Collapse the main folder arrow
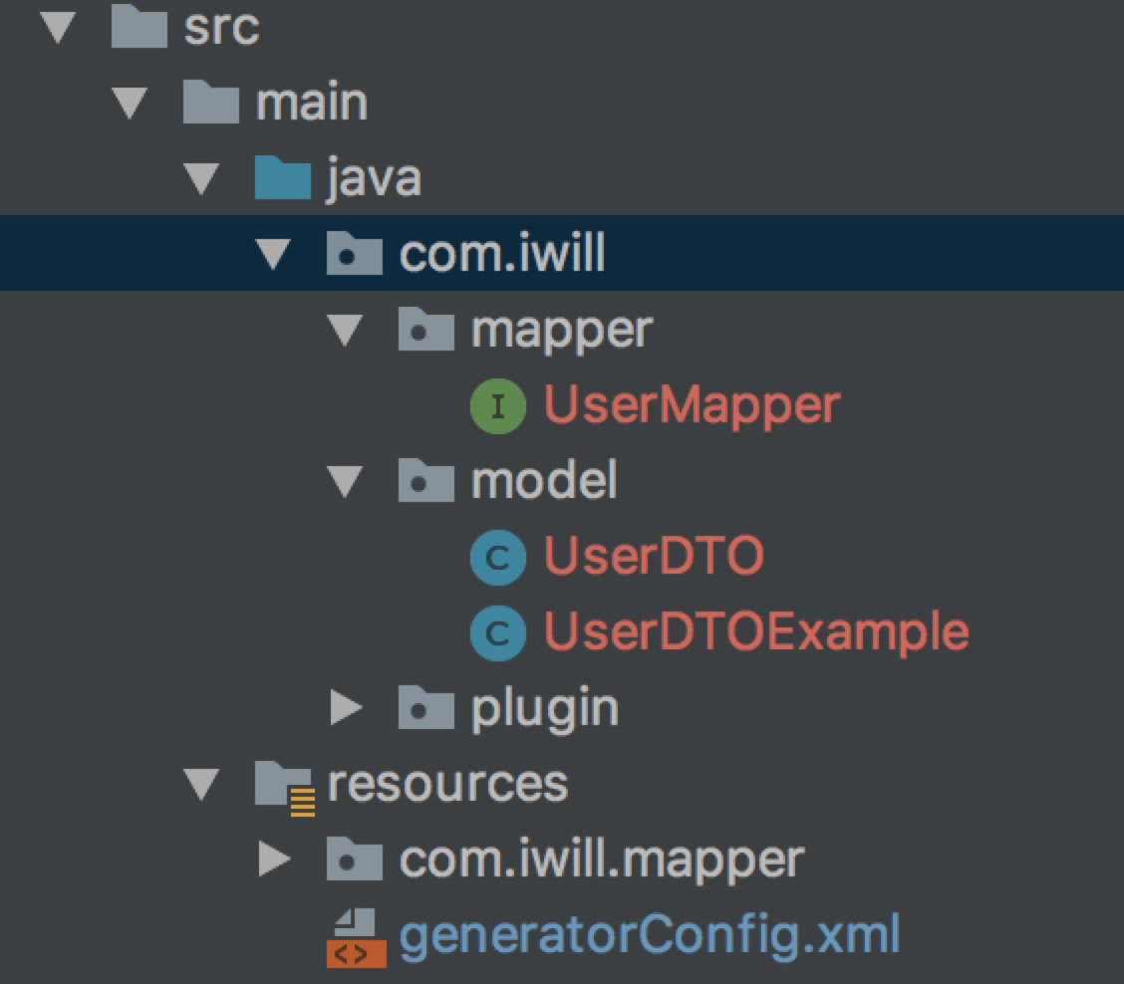Image resolution: width=1124 pixels, height=984 pixels. [131, 104]
